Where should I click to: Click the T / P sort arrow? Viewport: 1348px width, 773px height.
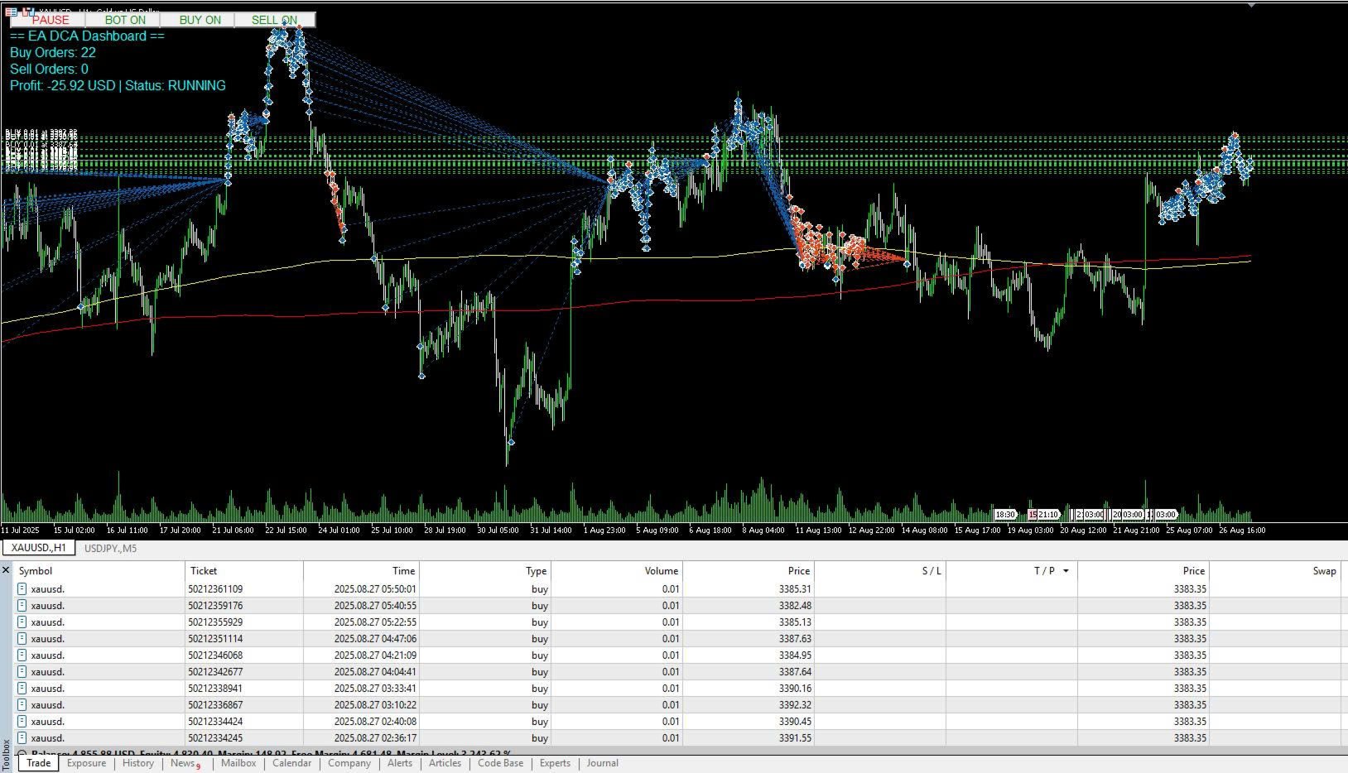[1066, 571]
